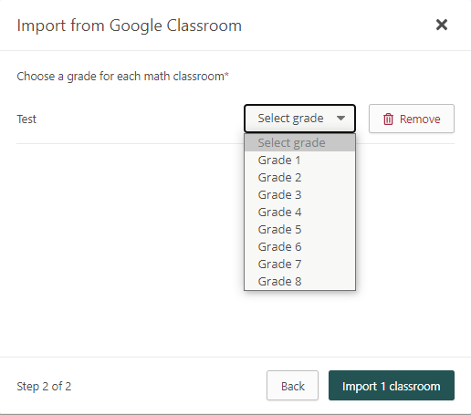Open the Select grade dropdown for Test

click(299, 119)
